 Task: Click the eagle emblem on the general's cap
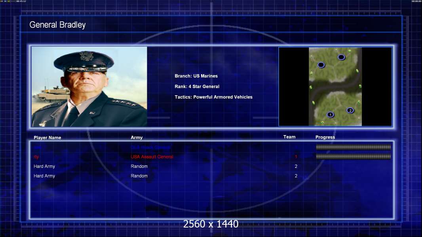[86, 56]
